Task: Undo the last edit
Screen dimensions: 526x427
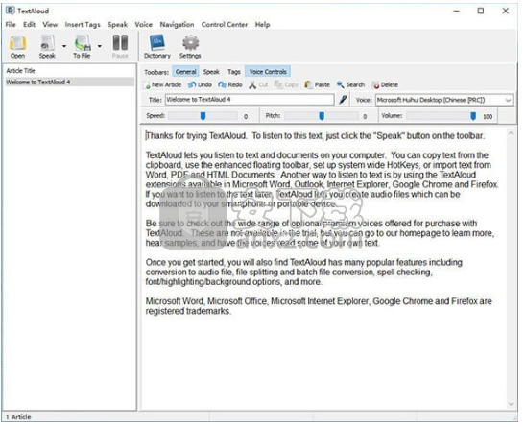Action: point(200,84)
